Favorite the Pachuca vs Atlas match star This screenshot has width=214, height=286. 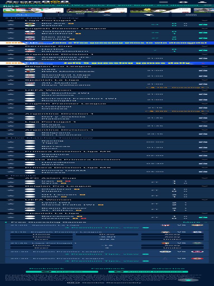tap(11, 156)
